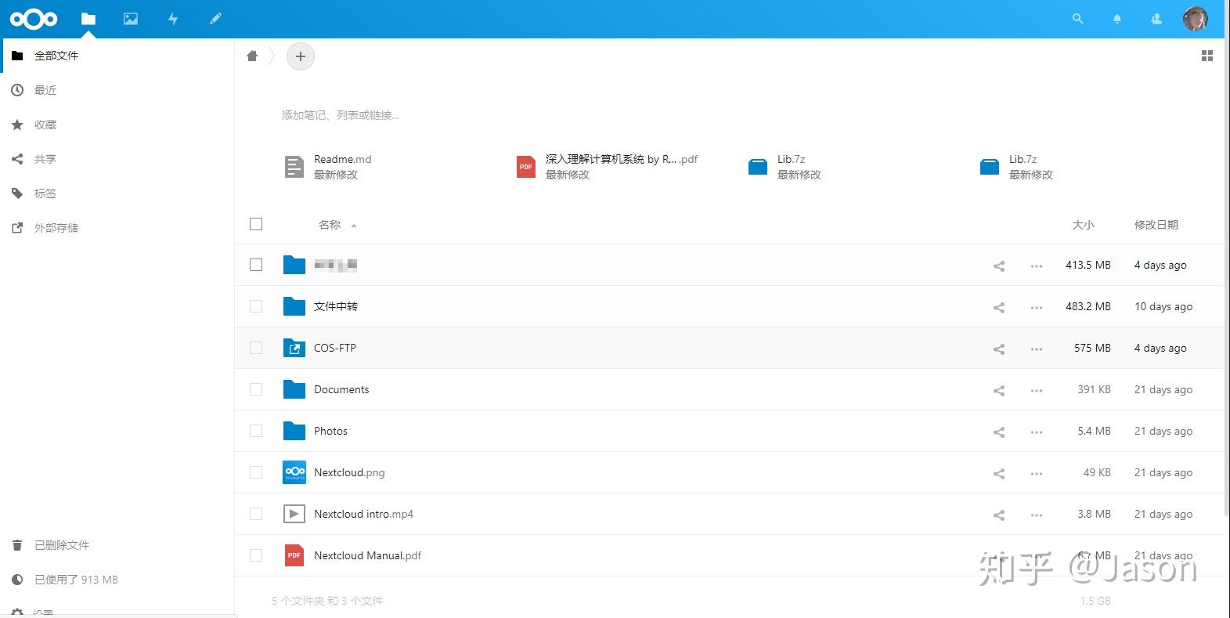Open the Activity lightning icon
Image resolution: width=1230 pixels, height=618 pixels.
(173, 19)
